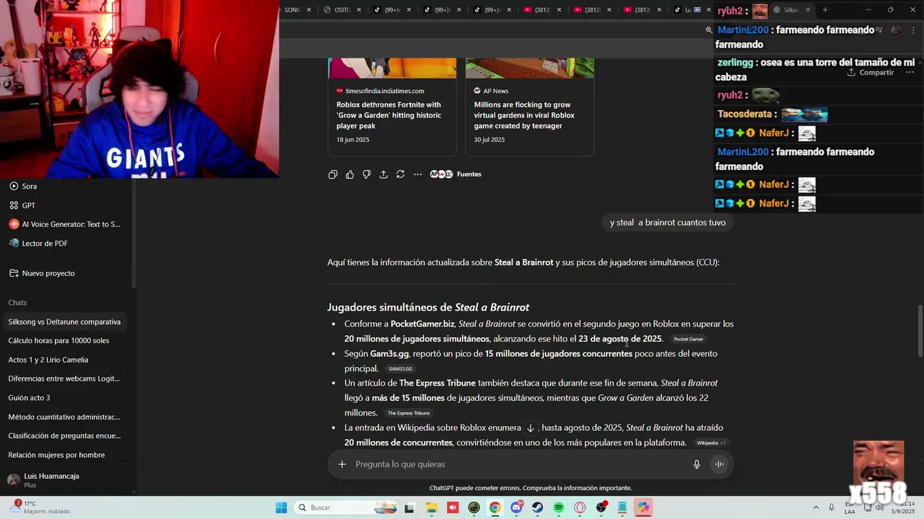Click the plus attach icon in prompt box
Viewport: 924px width, 519px height.
coord(342,464)
